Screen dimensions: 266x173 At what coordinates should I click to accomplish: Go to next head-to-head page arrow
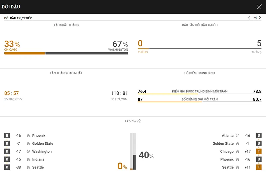(260, 18)
